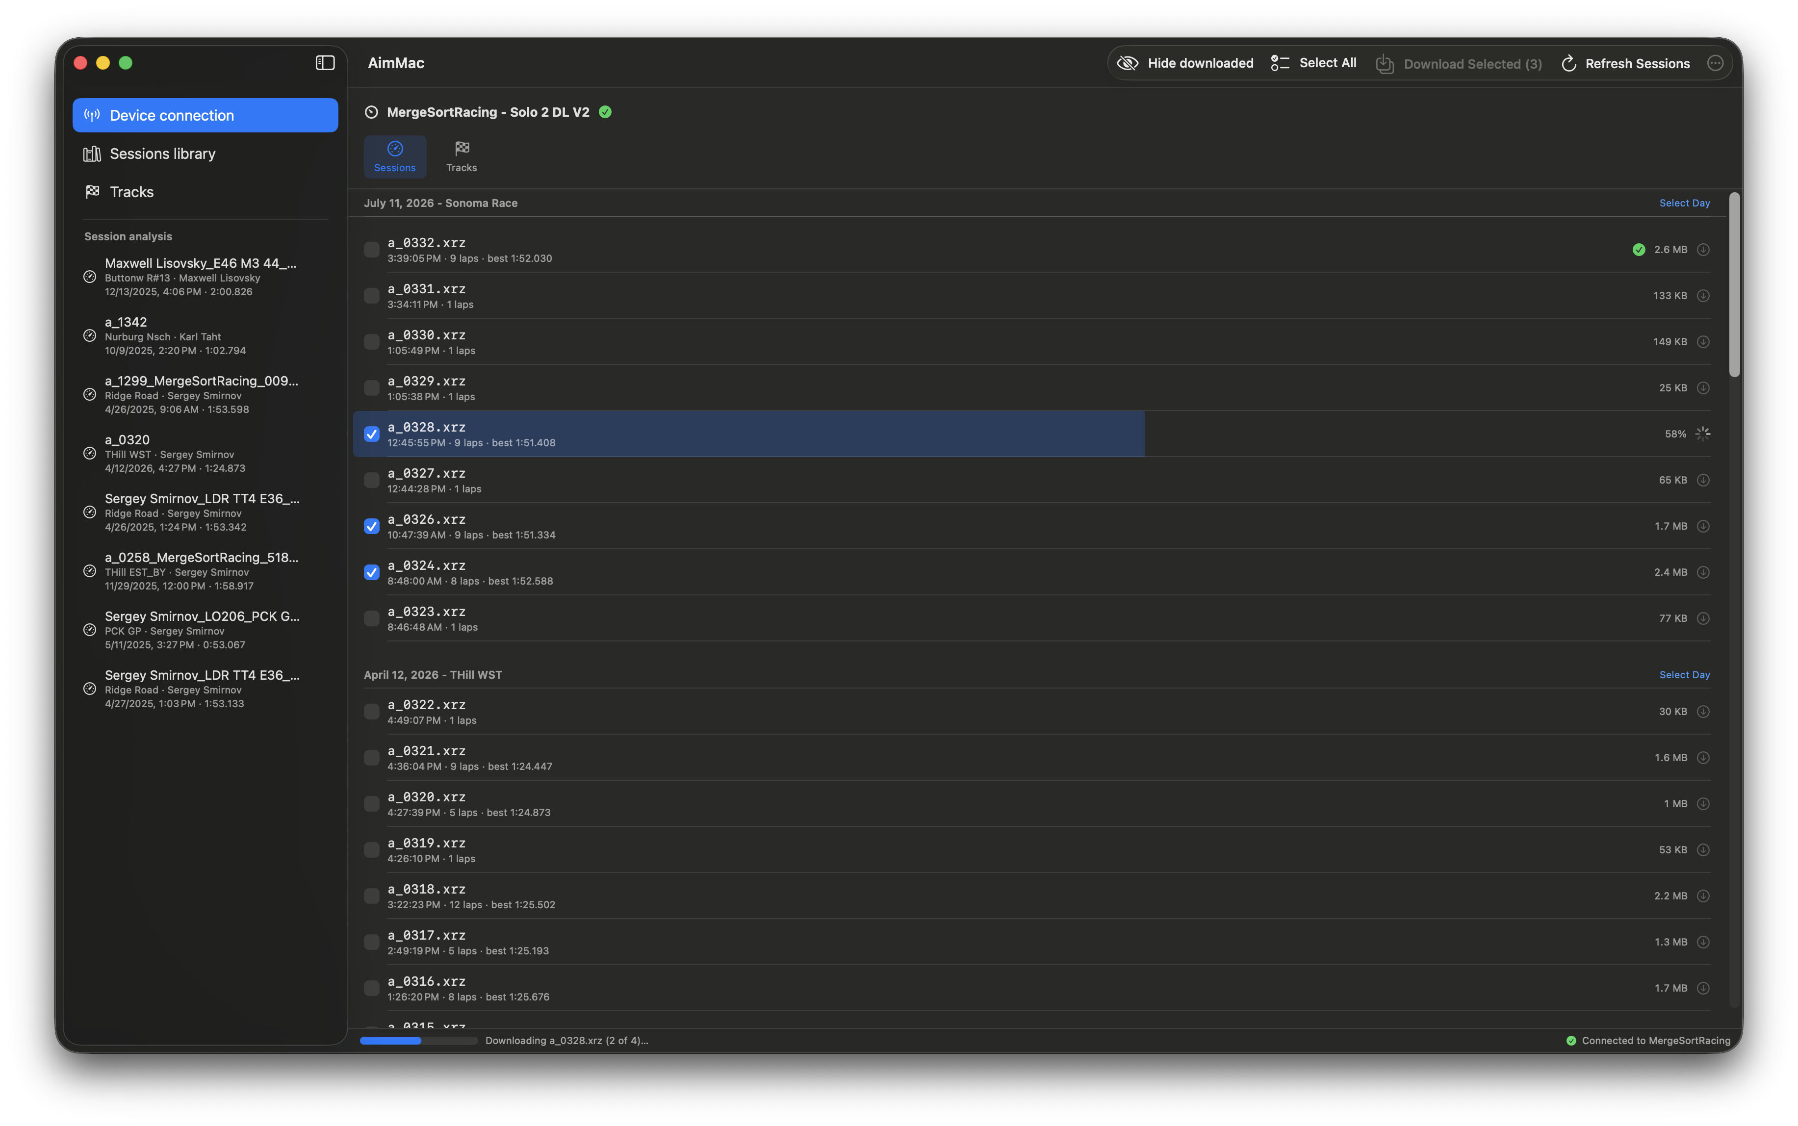Click download icon for a_0329.xrz
Screen dimensions: 1798x1126
pos(1703,388)
